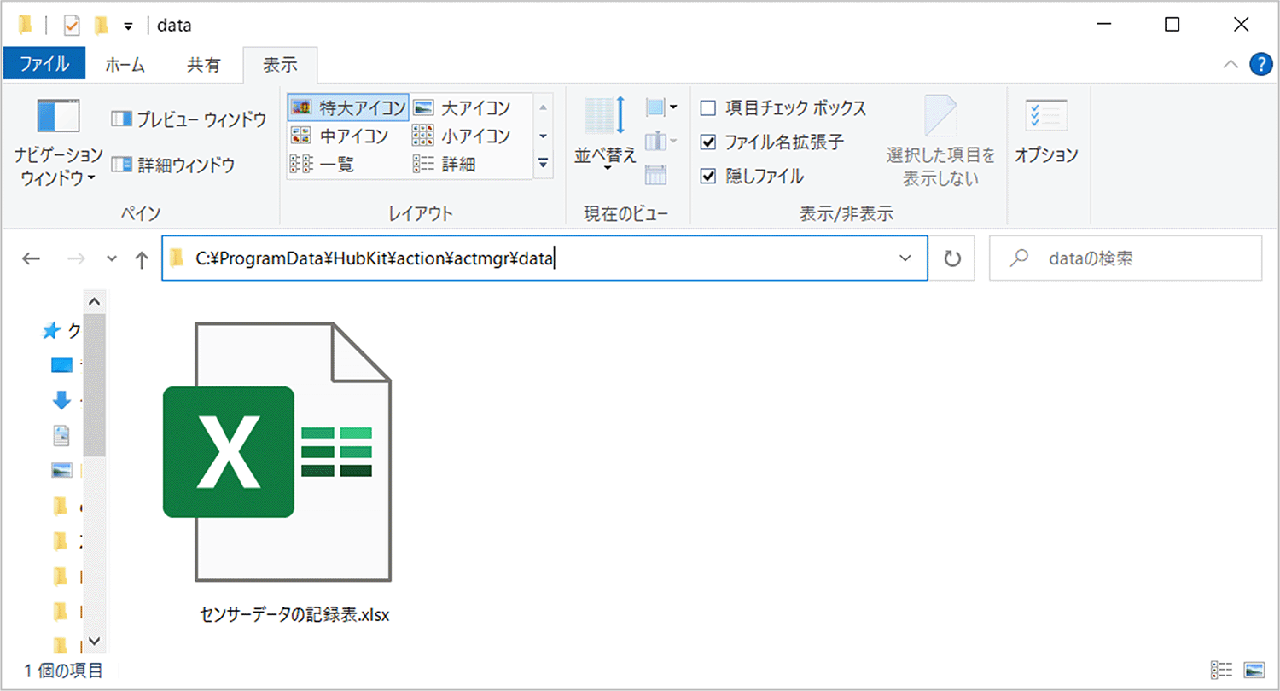Collapse the ribbon with the chevron

click(1231, 64)
